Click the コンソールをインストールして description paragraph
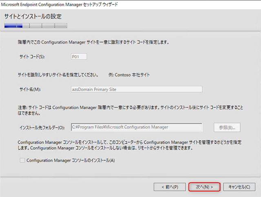261x197 pixels. tap(130, 145)
